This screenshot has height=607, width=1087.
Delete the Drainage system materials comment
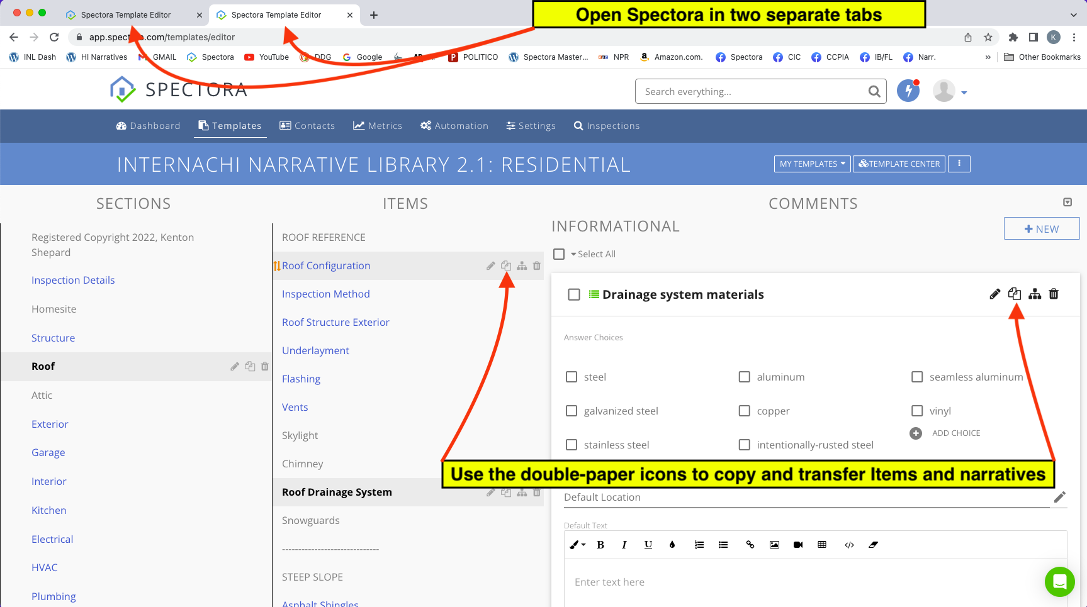coord(1054,294)
